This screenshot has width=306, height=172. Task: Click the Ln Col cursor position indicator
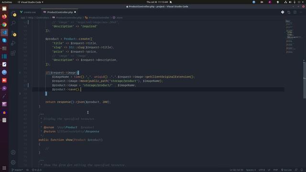(236, 170)
